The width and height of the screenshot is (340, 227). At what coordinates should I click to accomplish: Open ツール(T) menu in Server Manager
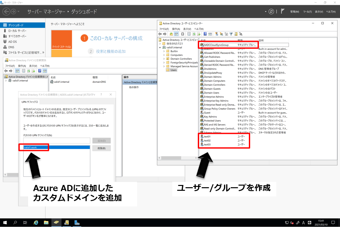[307, 12]
